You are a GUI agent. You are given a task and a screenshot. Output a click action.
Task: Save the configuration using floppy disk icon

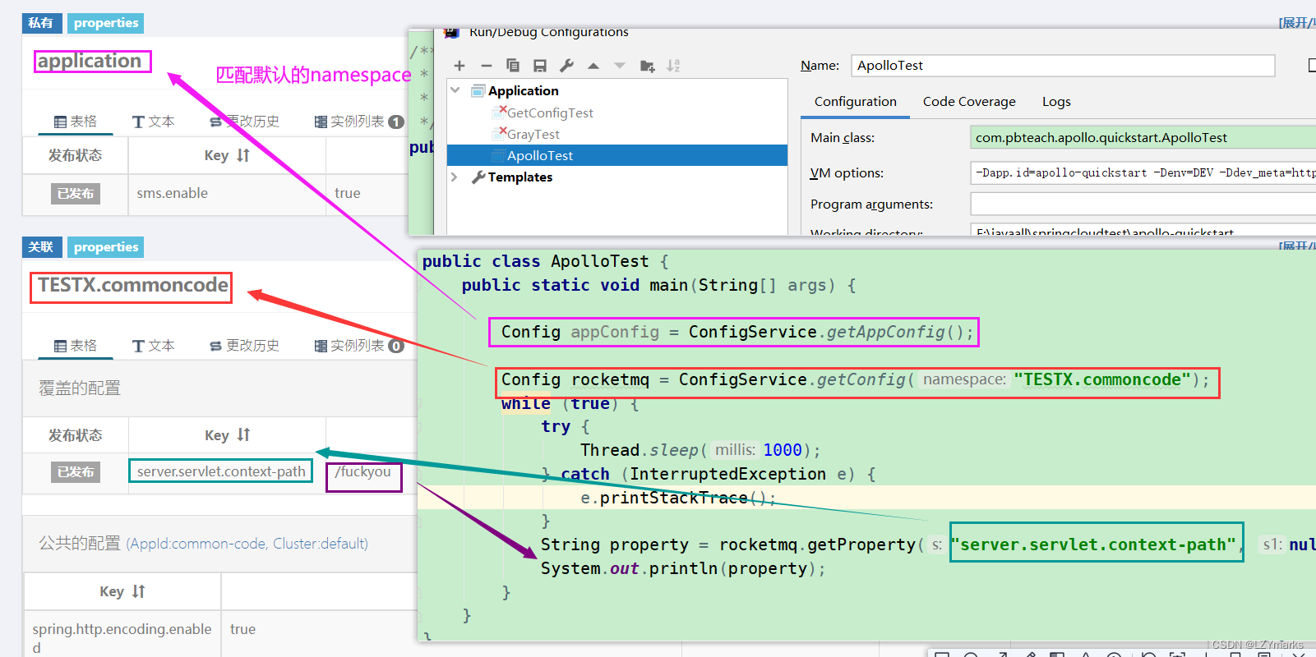click(x=540, y=66)
